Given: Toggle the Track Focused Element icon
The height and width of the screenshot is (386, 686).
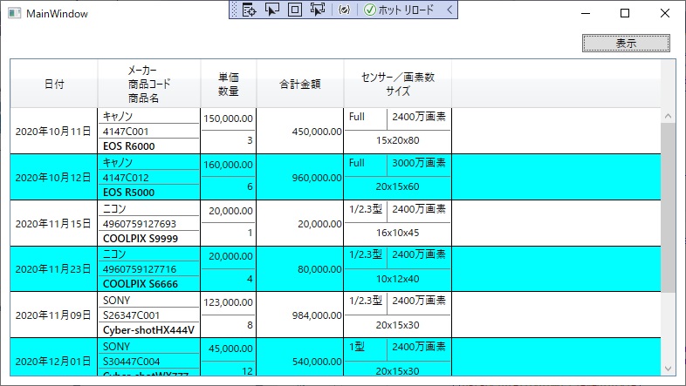Looking at the screenshot, I should coord(318,10).
